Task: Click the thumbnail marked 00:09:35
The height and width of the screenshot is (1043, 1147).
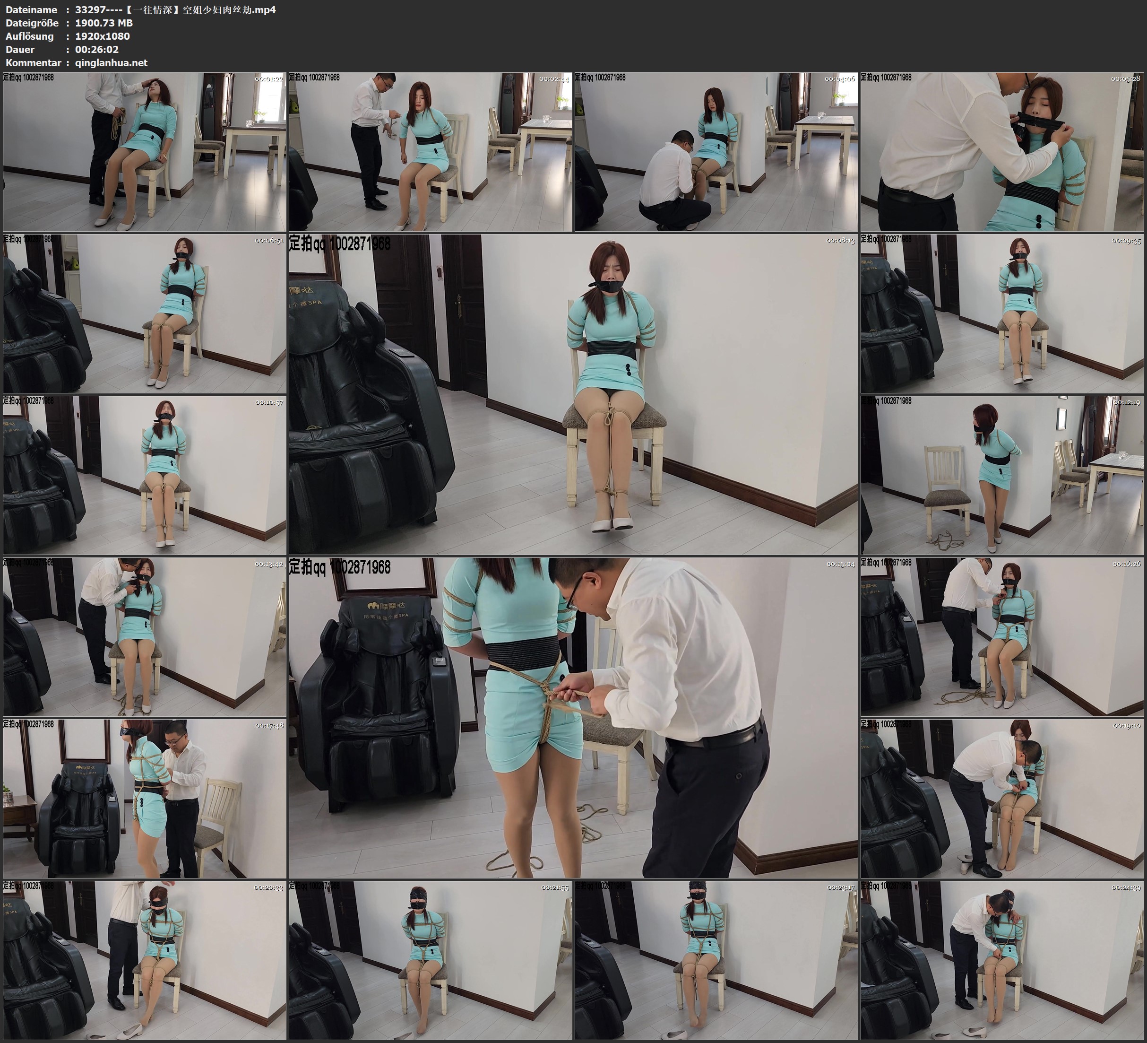Action: (1002, 313)
